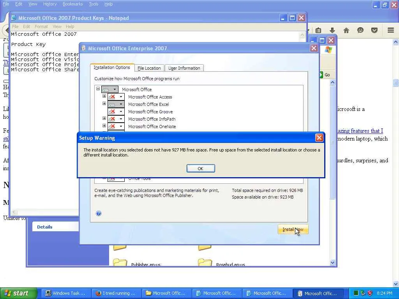399x299 pixels.
Task: Open Notepad Format menu
Action: click(x=41, y=26)
